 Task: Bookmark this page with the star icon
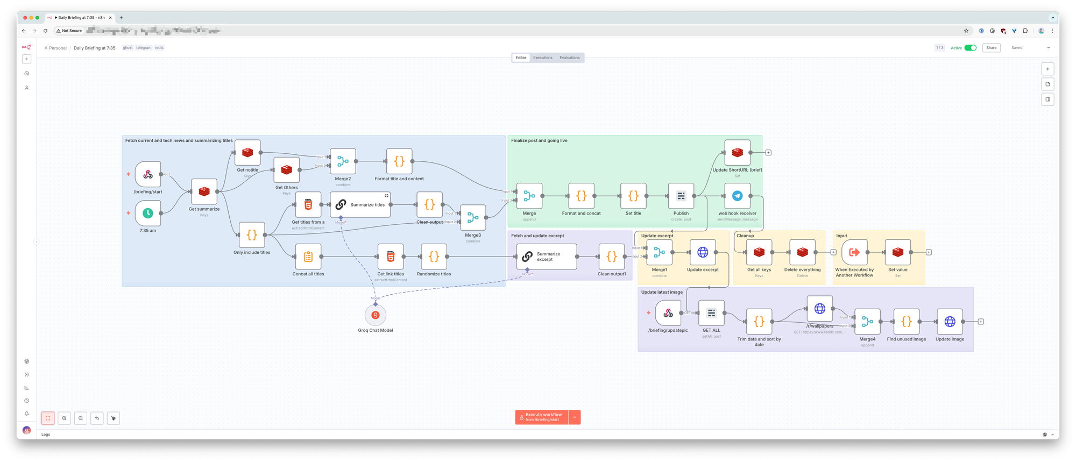[966, 31]
